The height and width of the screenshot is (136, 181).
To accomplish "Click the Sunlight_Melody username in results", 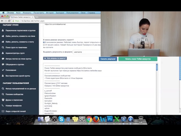I will (x=51, y=103).
